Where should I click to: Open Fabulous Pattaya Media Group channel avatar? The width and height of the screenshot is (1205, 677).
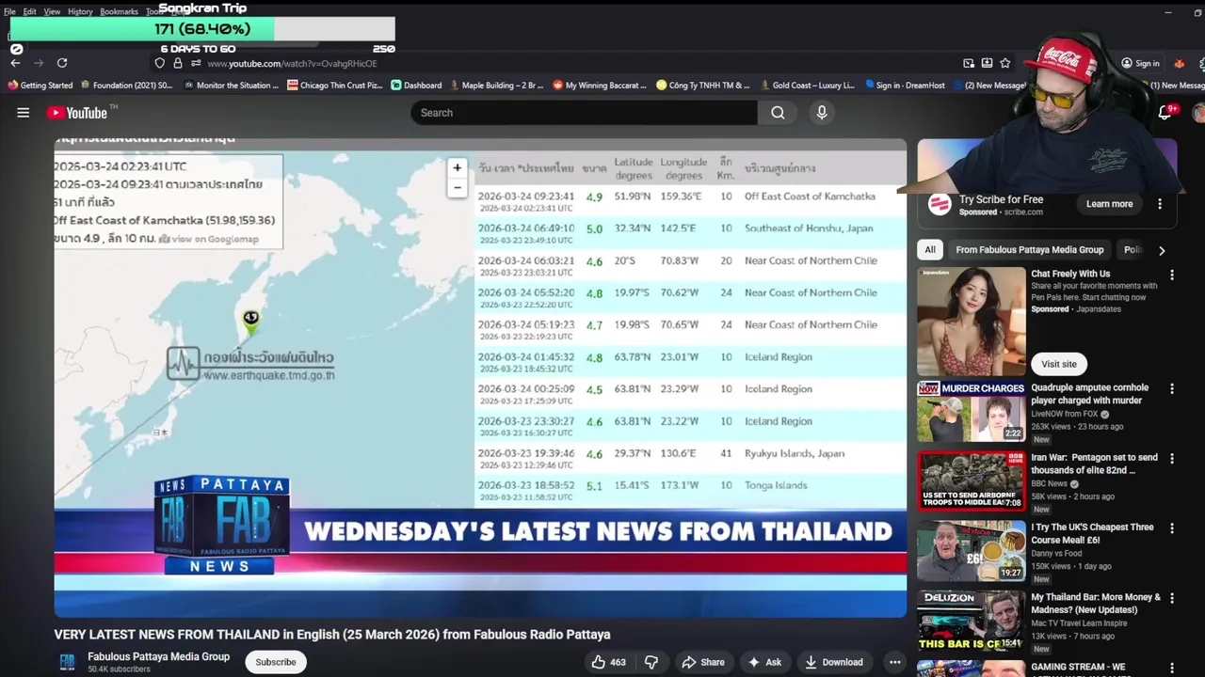click(x=67, y=662)
